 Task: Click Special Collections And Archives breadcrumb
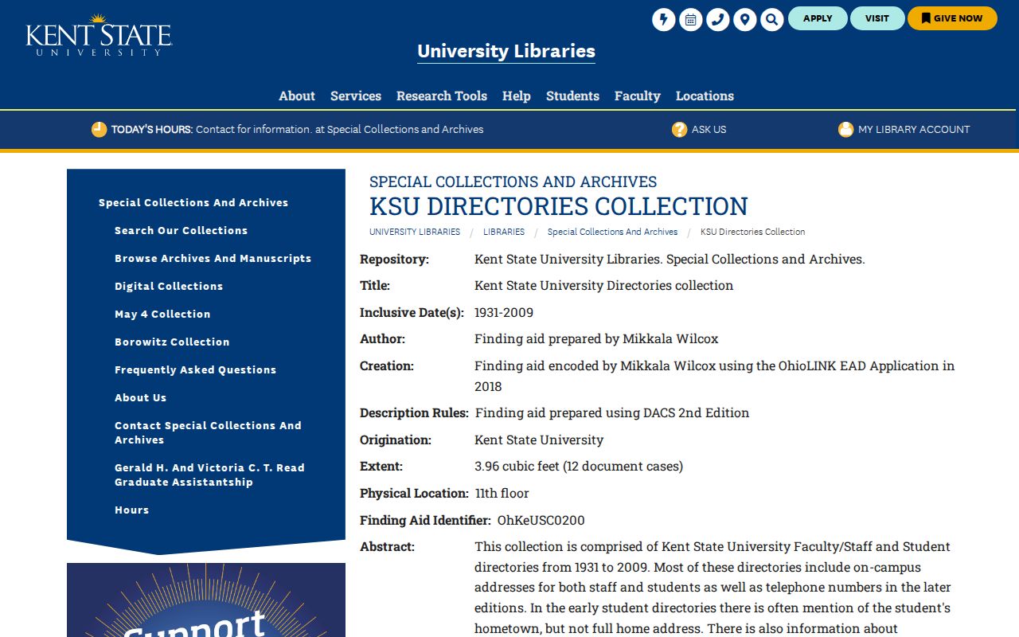pos(612,232)
